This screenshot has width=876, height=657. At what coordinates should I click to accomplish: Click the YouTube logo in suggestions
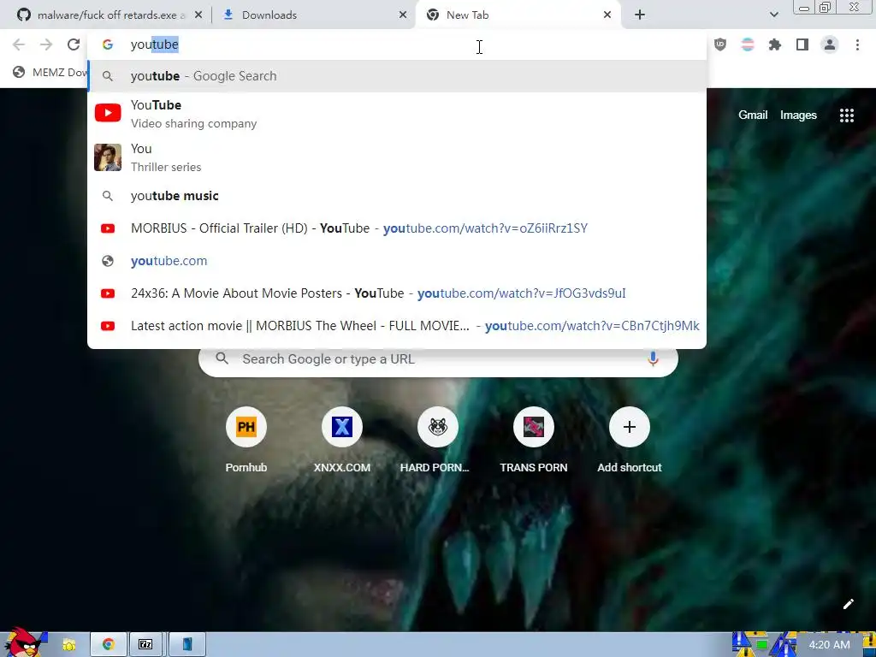(x=108, y=113)
